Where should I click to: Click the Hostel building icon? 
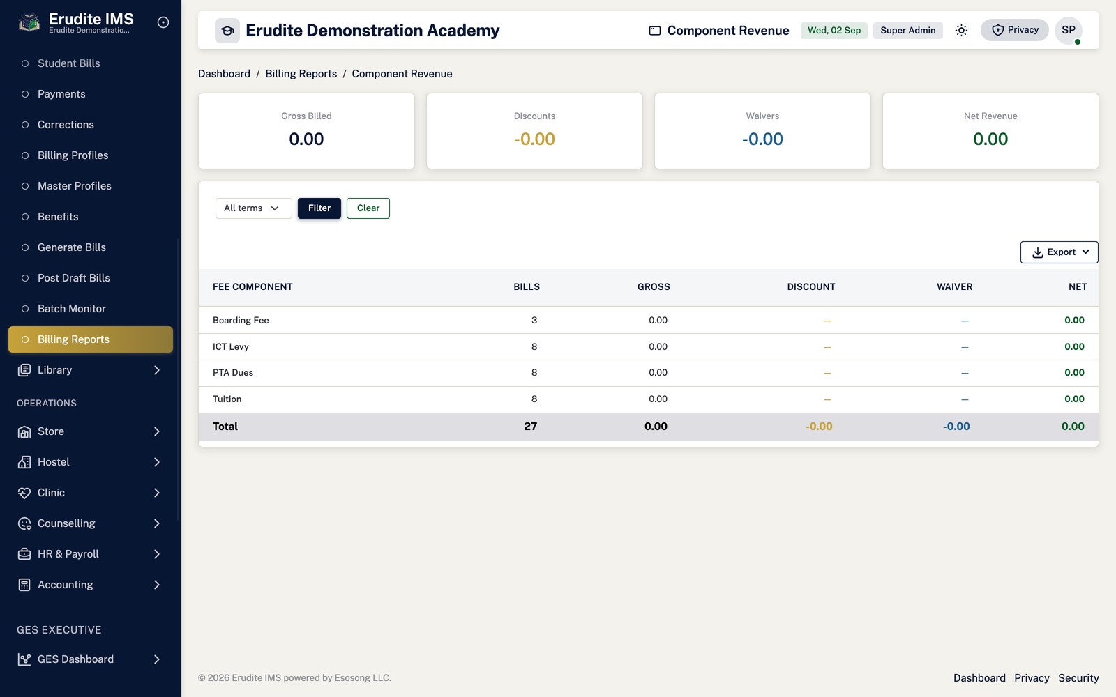pyautogui.click(x=24, y=462)
